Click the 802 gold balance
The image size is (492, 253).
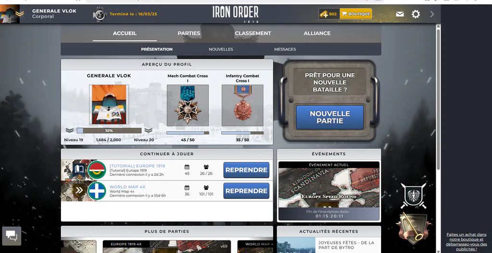coord(333,14)
